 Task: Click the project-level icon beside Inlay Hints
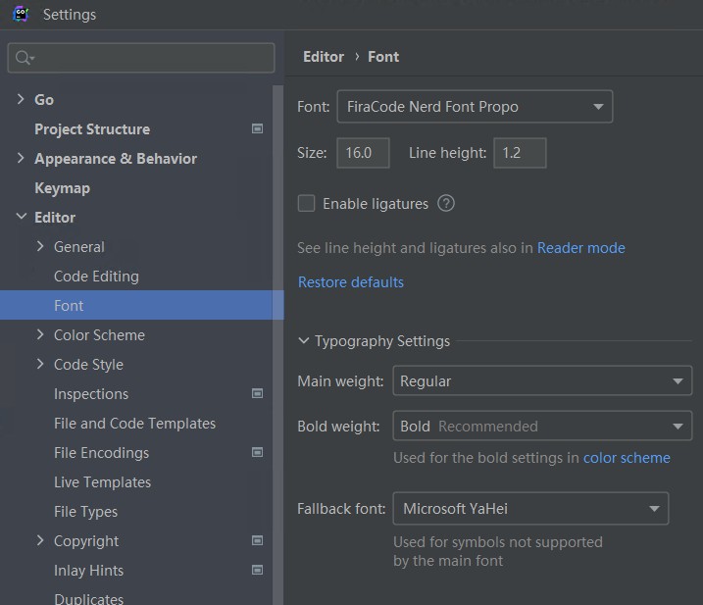[x=257, y=570]
